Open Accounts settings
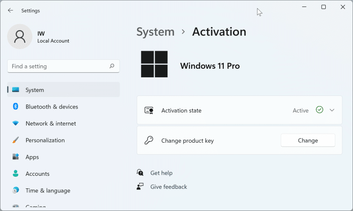The image size is (353, 211). pos(64,173)
